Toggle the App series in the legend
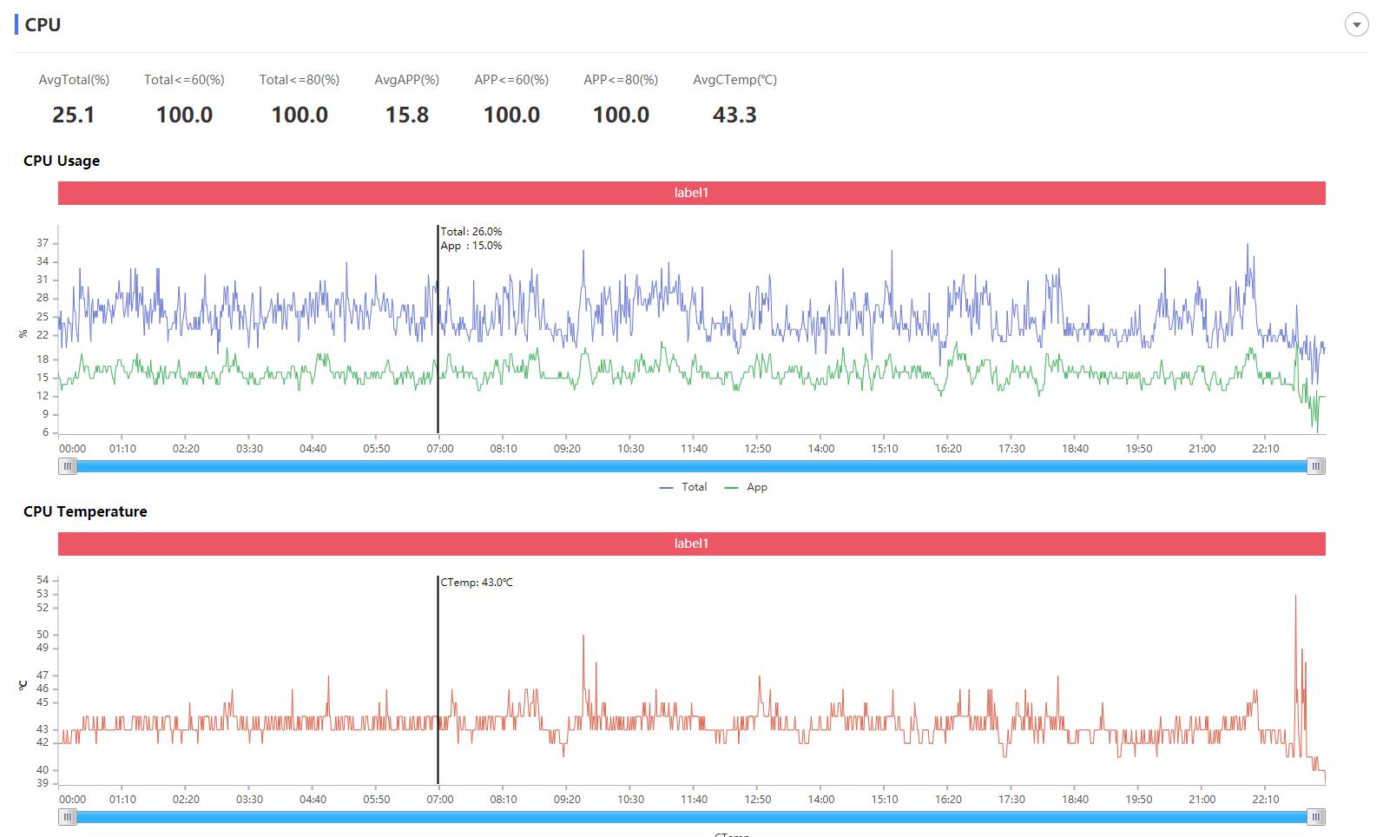The width and height of the screenshot is (1383, 837). coord(757,487)
